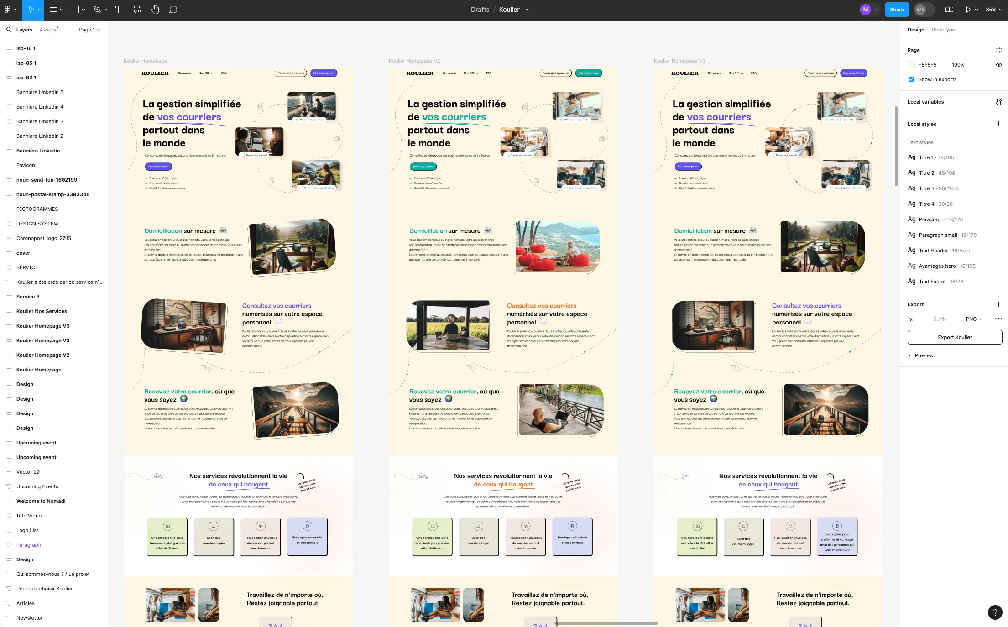Screen dimensions: 1008x627
Task: Open Frame tool options dropdown arrow
Action: click(62, 10)
